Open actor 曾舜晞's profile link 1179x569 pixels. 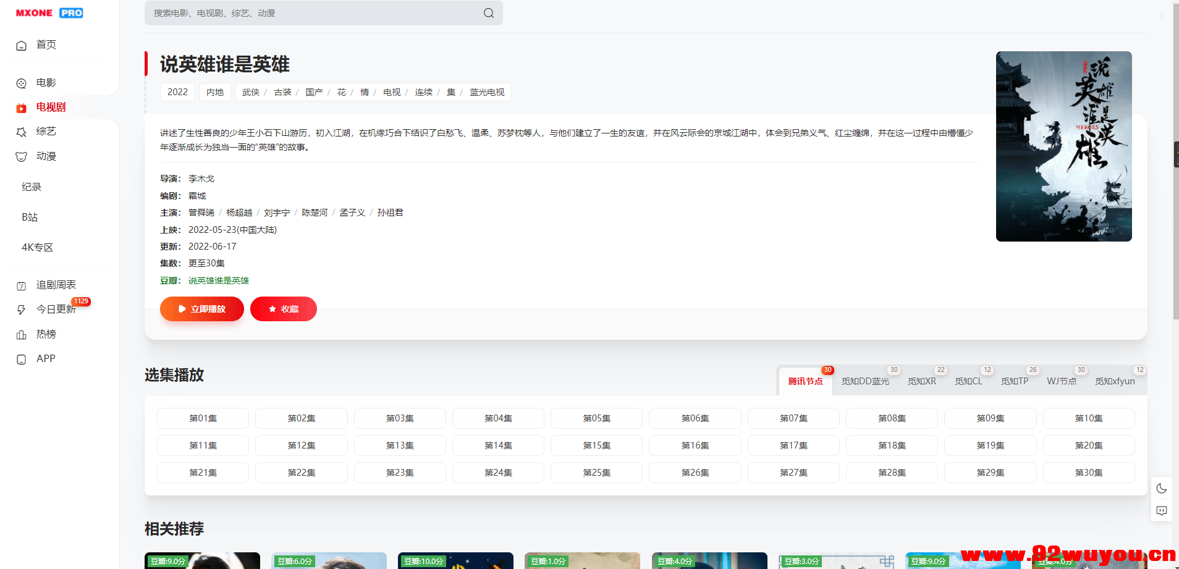(201, 212)
